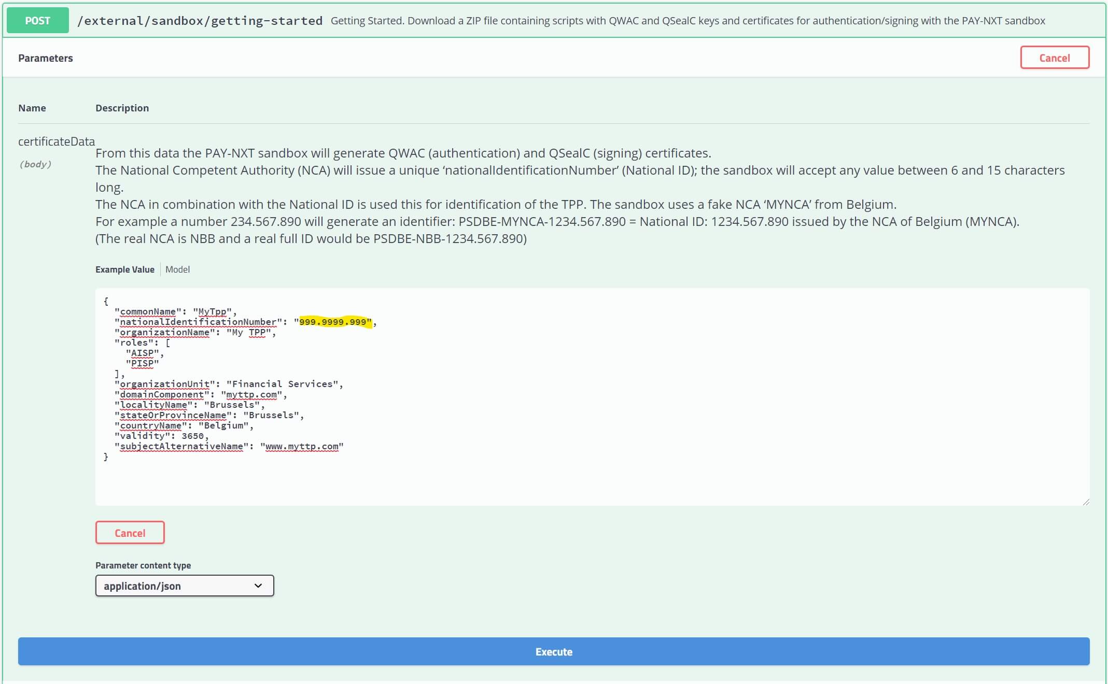Place cursor on "PISP" role entry

142,363
